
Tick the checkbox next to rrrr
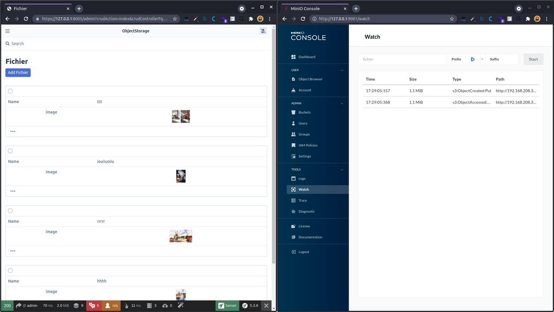(x=10, y=210)
